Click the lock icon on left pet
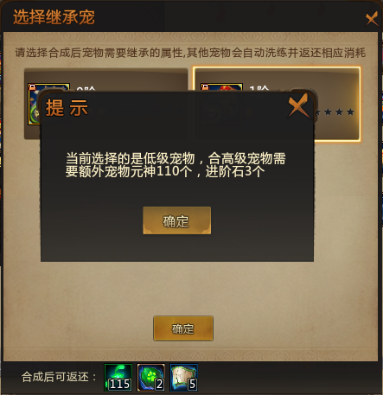Viewport: 383px width, 395px height. pyautogui.click(x=32, y=86)
